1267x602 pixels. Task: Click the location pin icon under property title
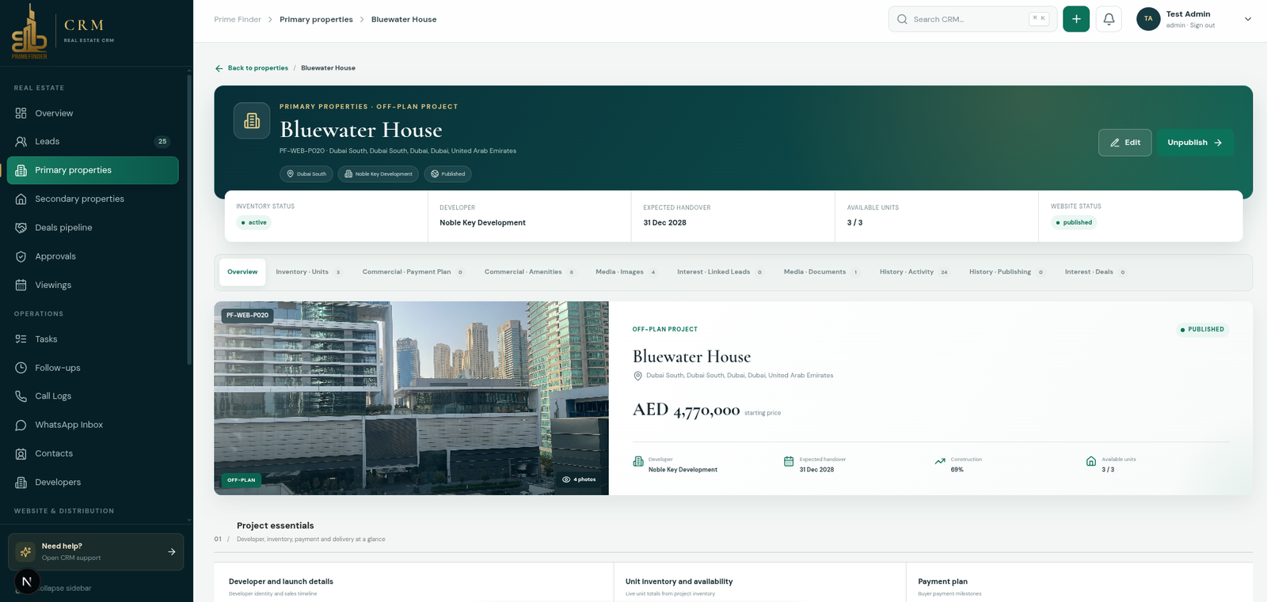(x=637, y=376)
